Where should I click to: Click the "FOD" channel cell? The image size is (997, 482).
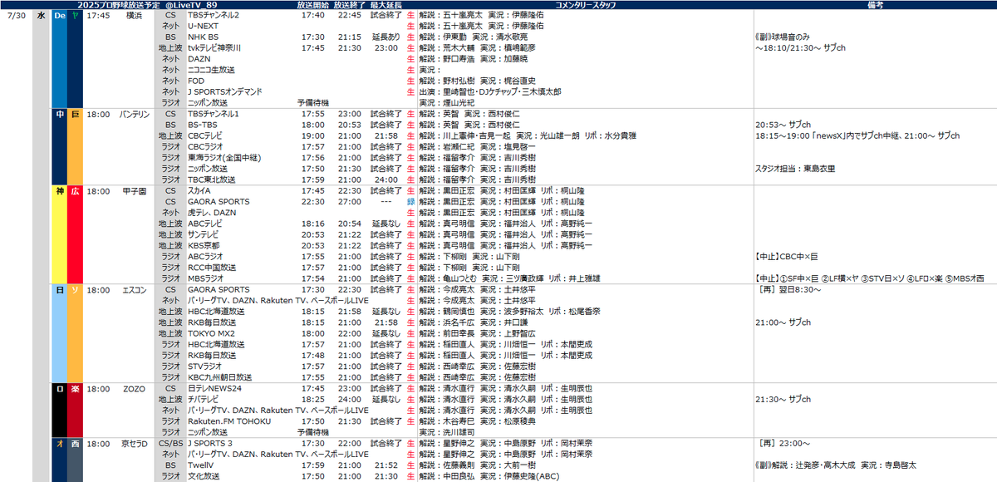click(x=195, y=81)
